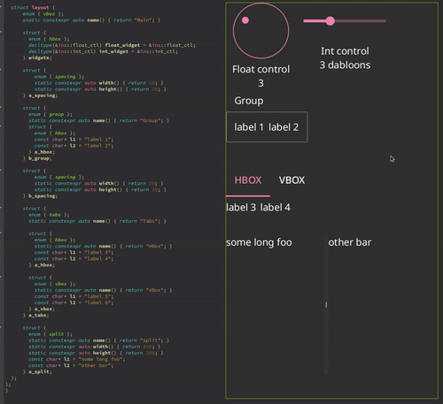Click 'some long foo' in the split pane

259,242
